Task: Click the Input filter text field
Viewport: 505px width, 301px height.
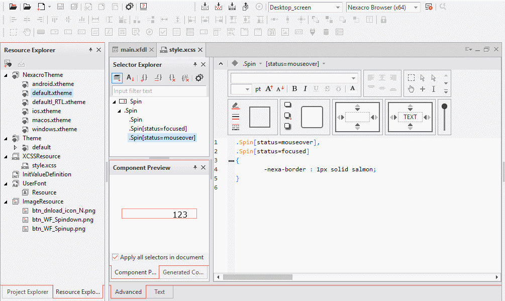Action: 159,91
